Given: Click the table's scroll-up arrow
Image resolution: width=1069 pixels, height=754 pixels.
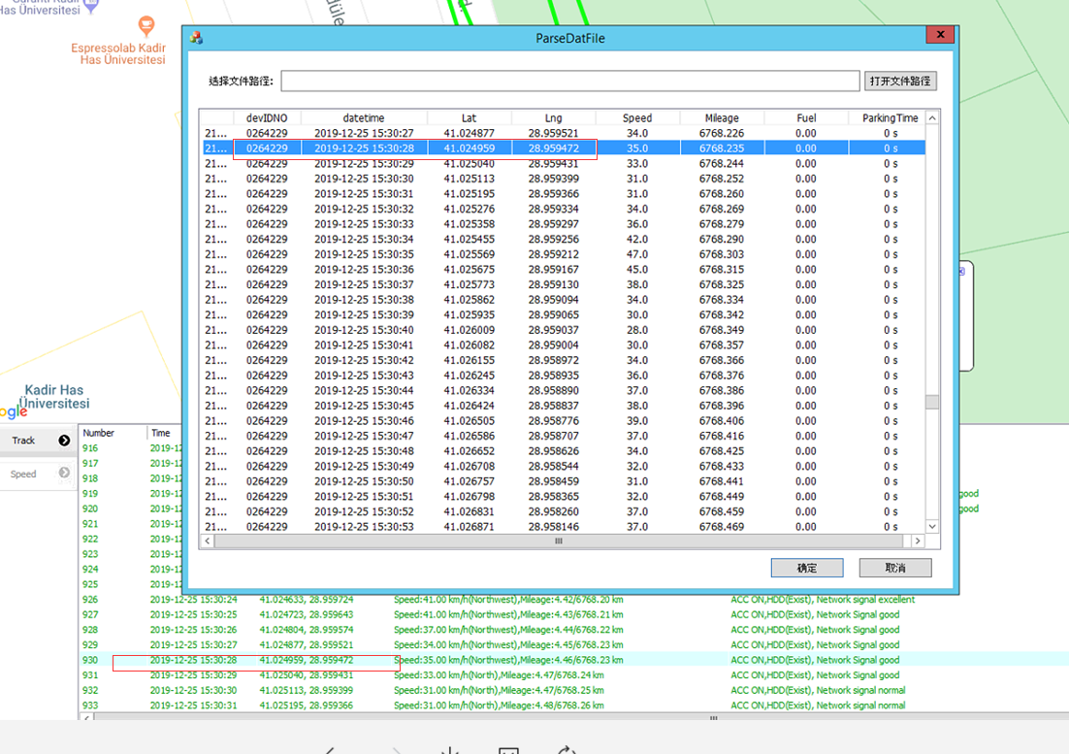Looking at the screenshot, I should [932, 118].
